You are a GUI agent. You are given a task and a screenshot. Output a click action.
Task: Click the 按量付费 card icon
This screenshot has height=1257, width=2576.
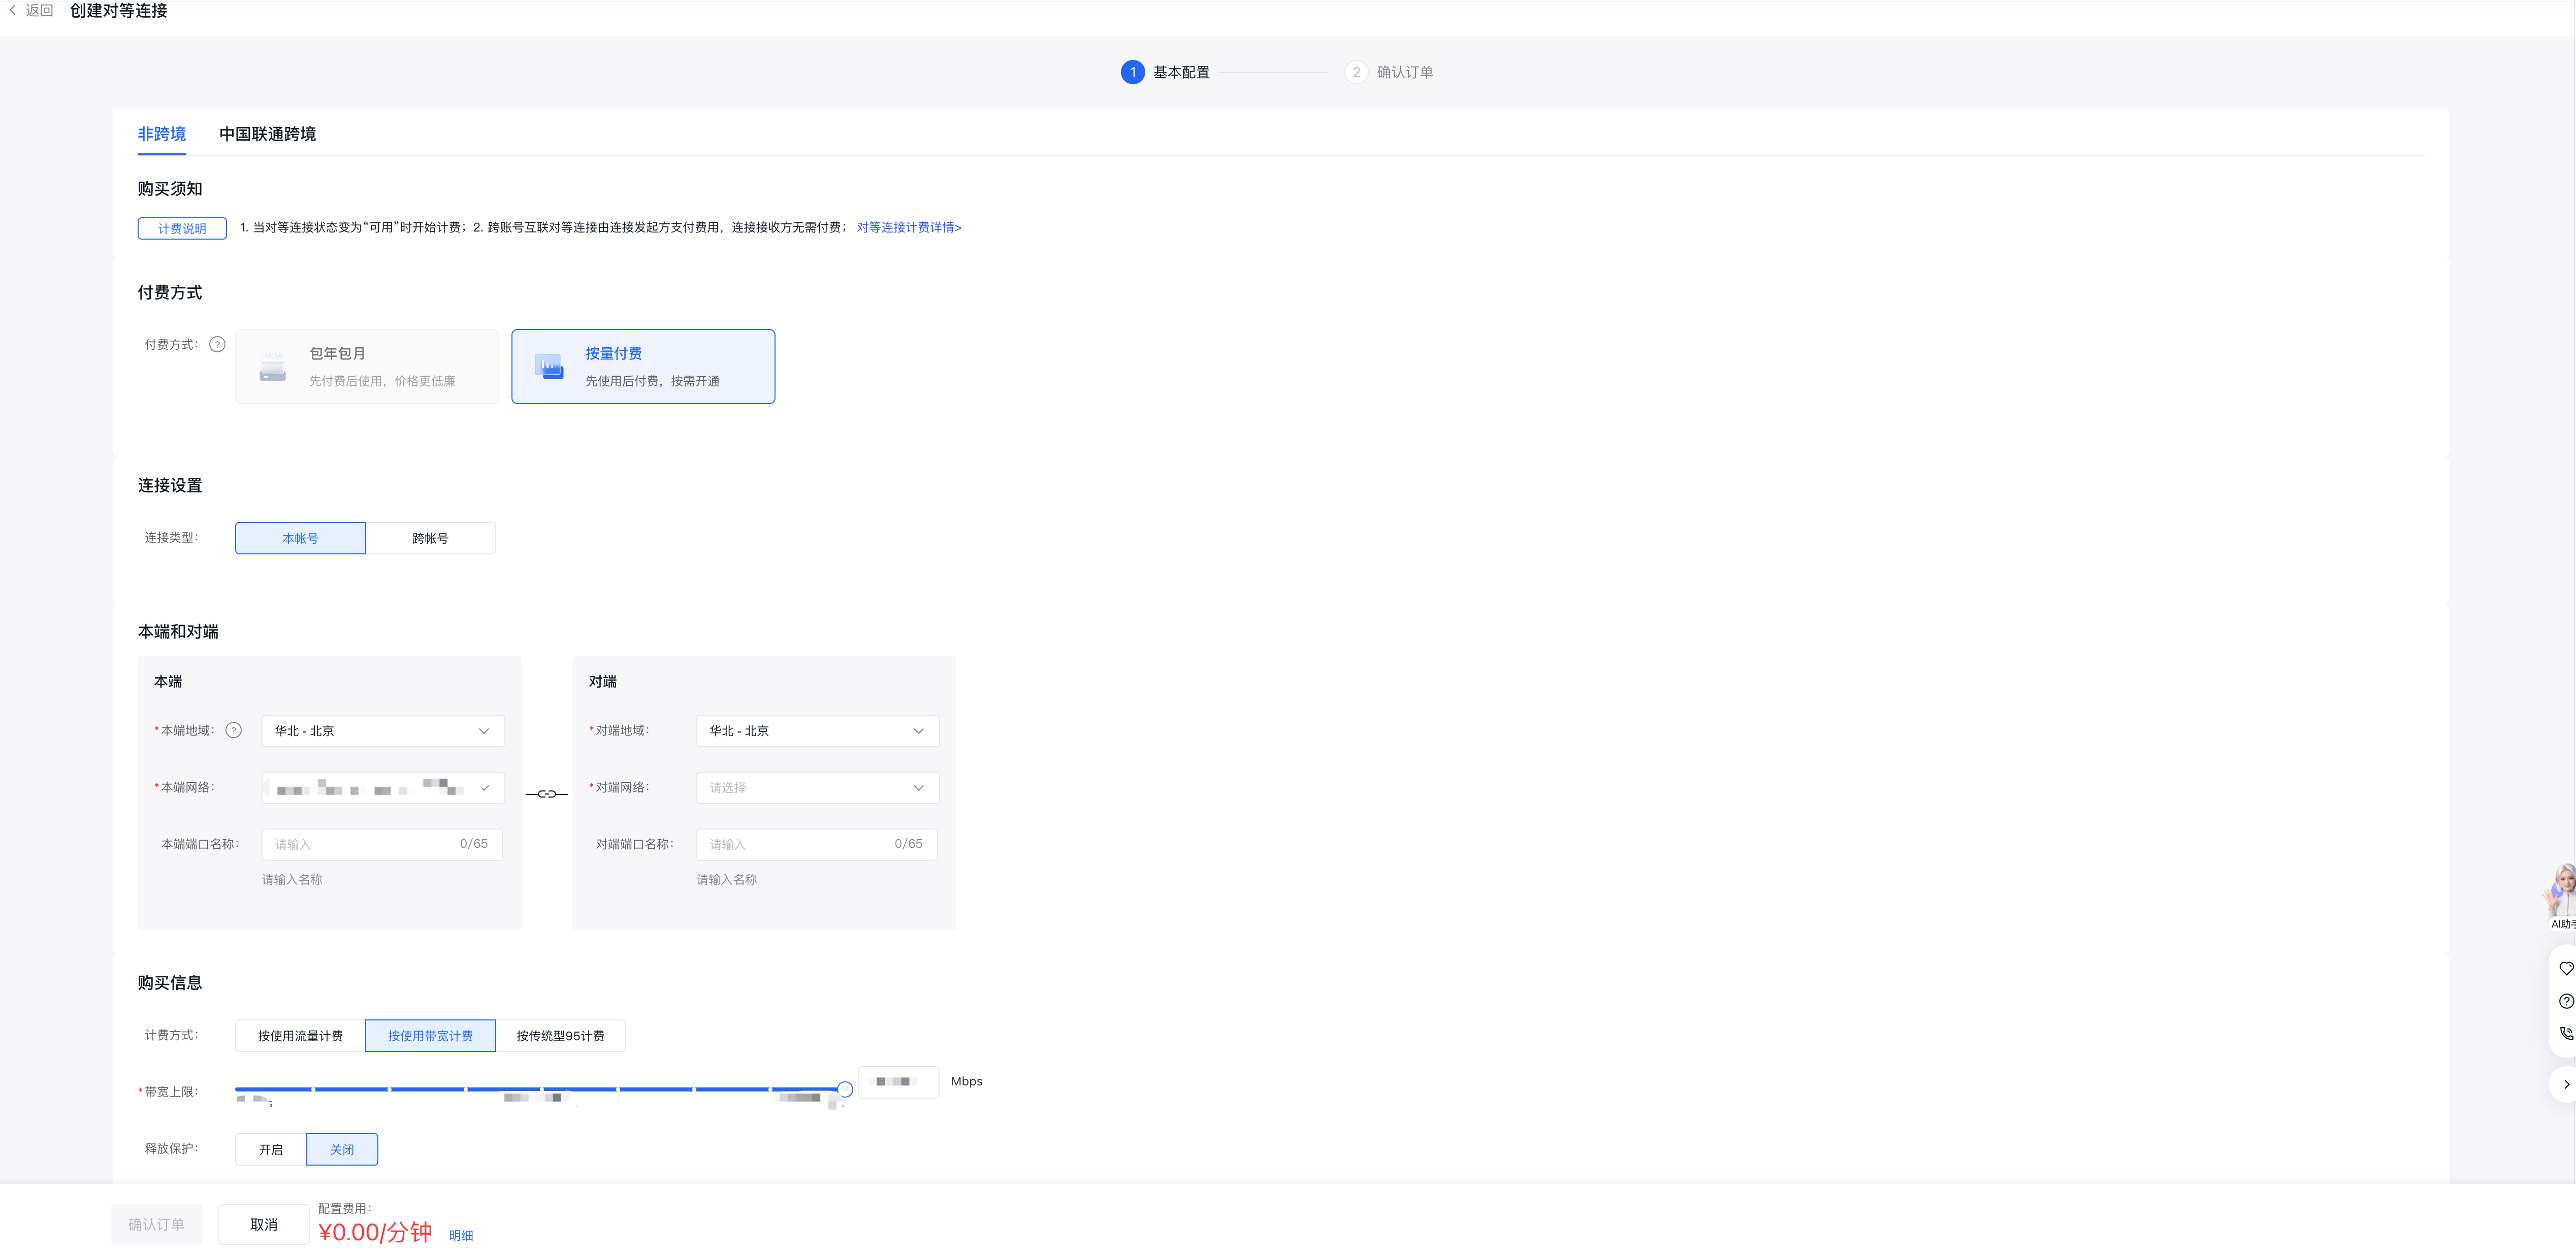click(549, 367)
